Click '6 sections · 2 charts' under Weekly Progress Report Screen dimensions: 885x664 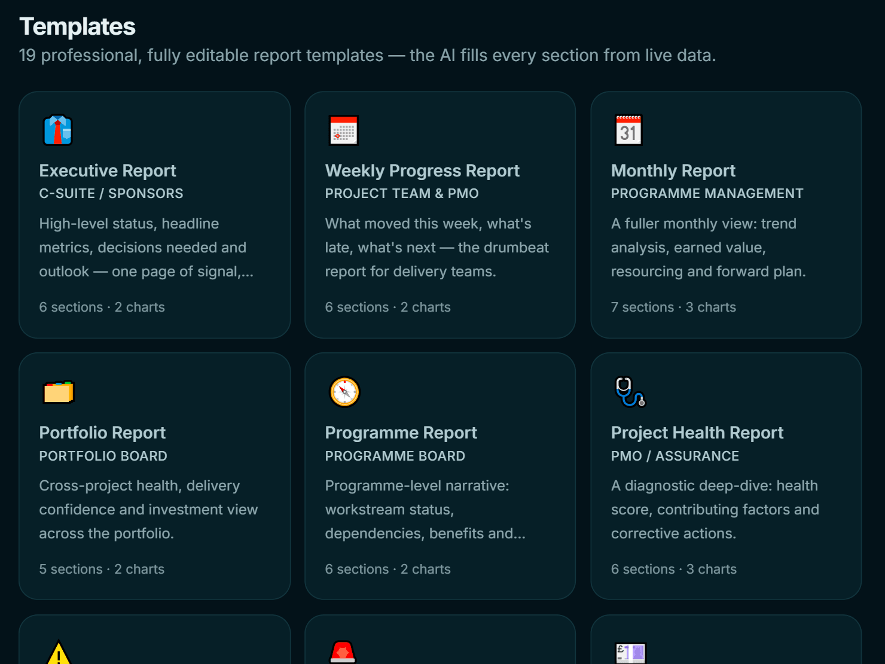click(x=387, y=307)
